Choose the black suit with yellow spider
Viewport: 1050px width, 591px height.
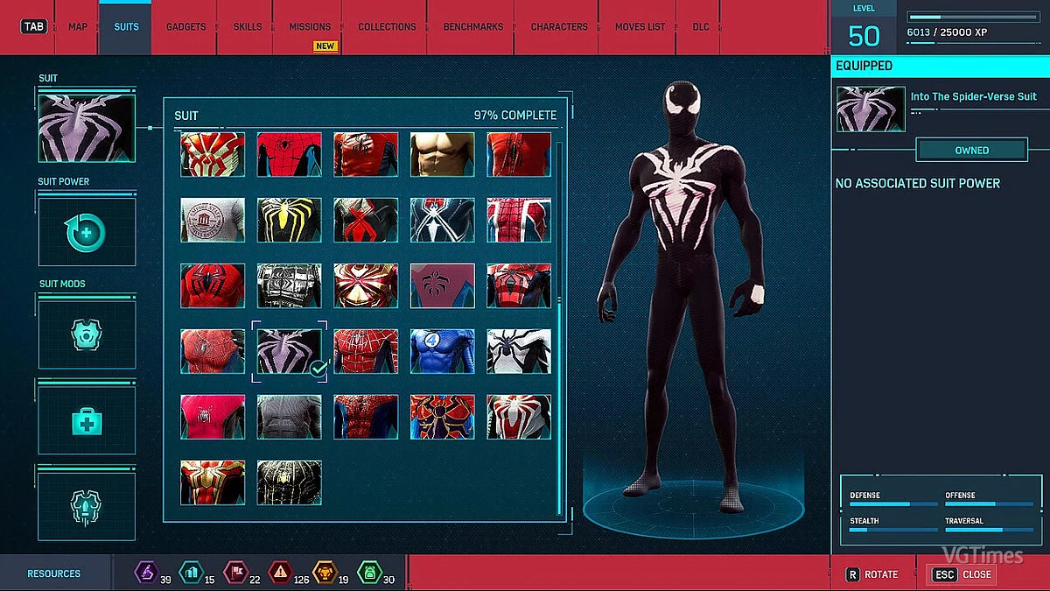290,220
